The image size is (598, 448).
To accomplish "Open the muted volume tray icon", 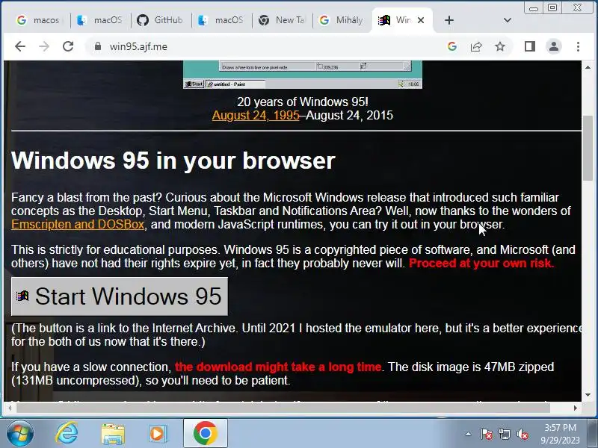I will 522,434.
